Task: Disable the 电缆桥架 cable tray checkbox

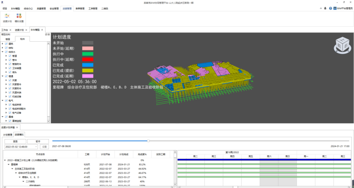Action: click(10, 105)
